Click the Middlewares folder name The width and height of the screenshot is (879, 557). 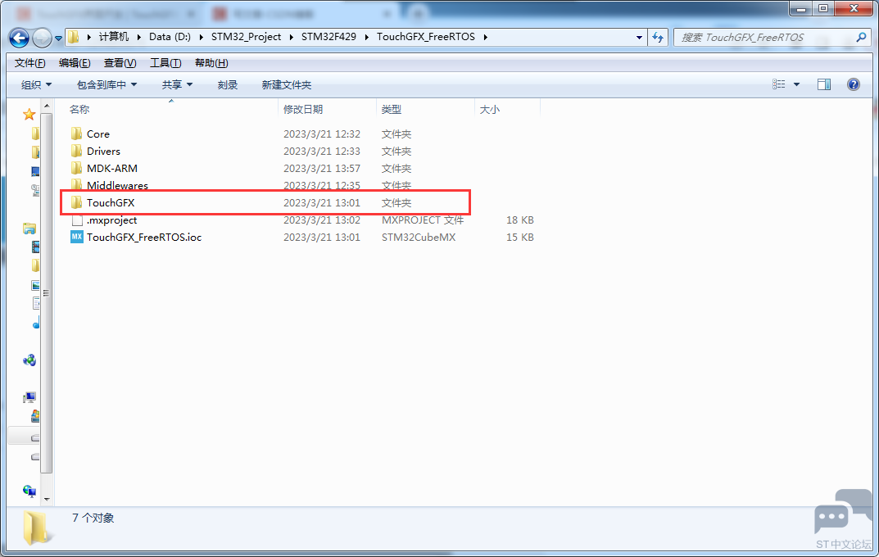click(118, 185)
